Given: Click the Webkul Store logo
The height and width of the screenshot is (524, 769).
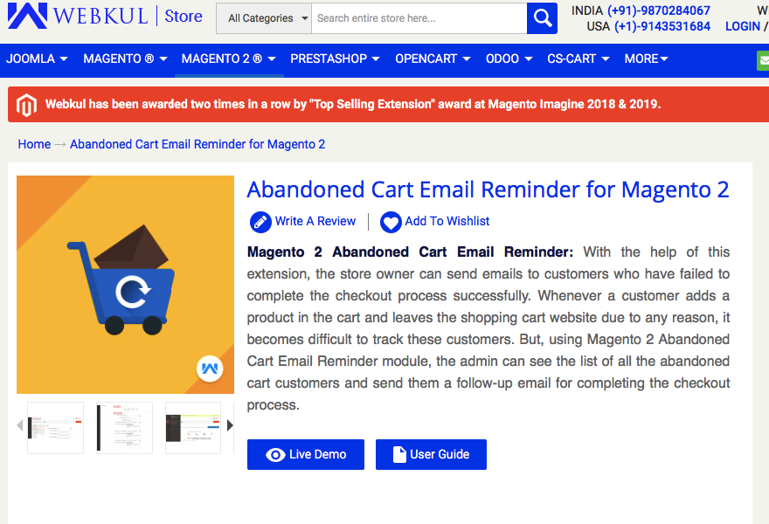Looking at the screenshot, I should [105, 16].
